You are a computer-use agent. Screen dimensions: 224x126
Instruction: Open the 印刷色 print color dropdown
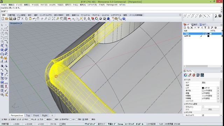click(x=218, y=96)
